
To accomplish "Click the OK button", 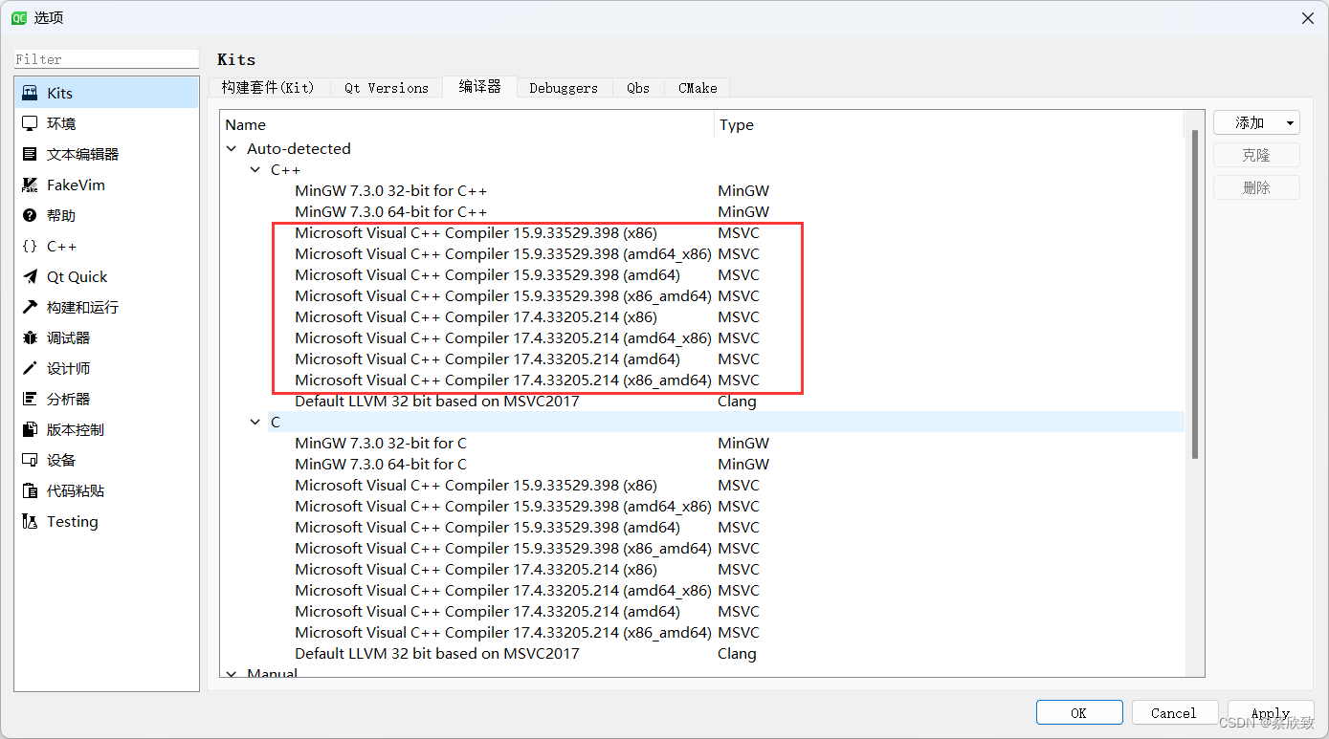I will pos(1079,712).
